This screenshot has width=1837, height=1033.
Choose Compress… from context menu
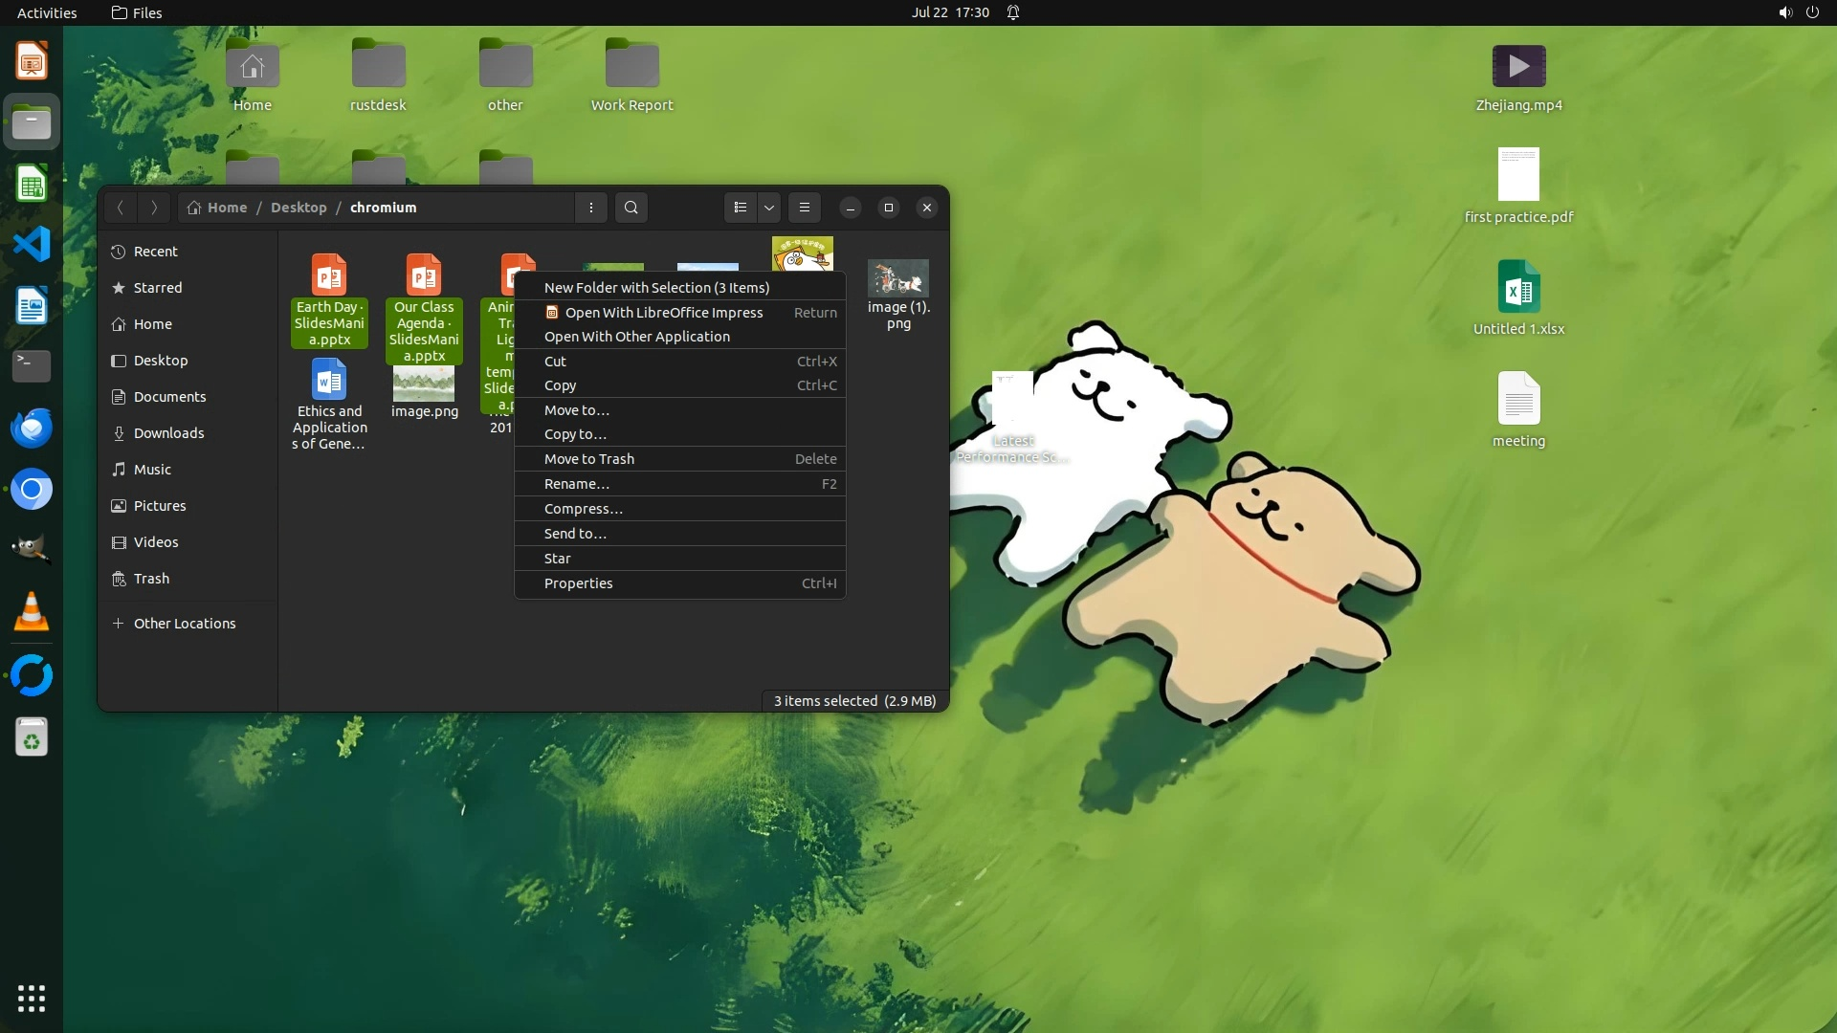583,509
